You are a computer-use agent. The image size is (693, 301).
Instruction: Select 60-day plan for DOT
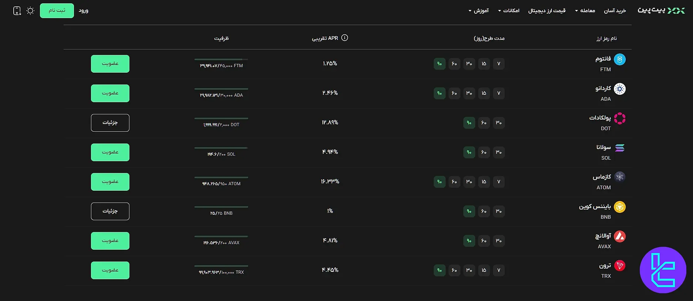(484, 123)
